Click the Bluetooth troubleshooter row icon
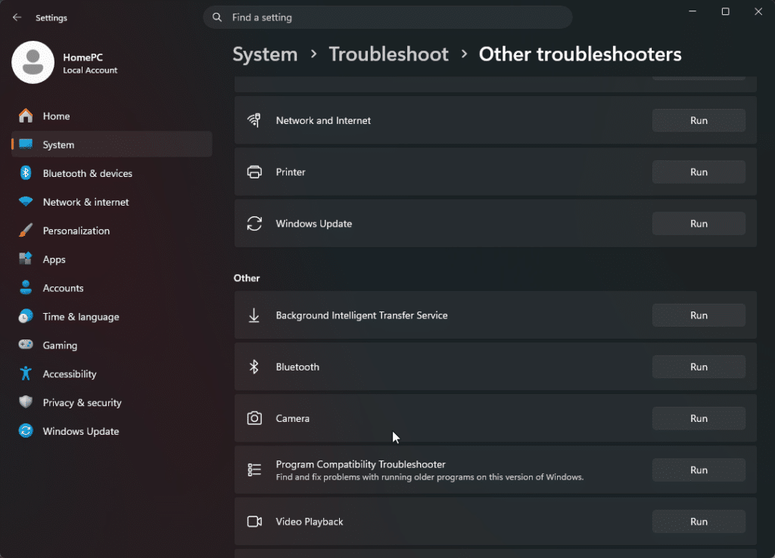775x558 pixels. (254, 367)
